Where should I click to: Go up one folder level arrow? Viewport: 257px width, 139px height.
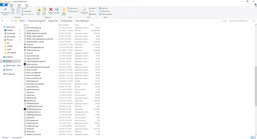(x=12, y=21)
